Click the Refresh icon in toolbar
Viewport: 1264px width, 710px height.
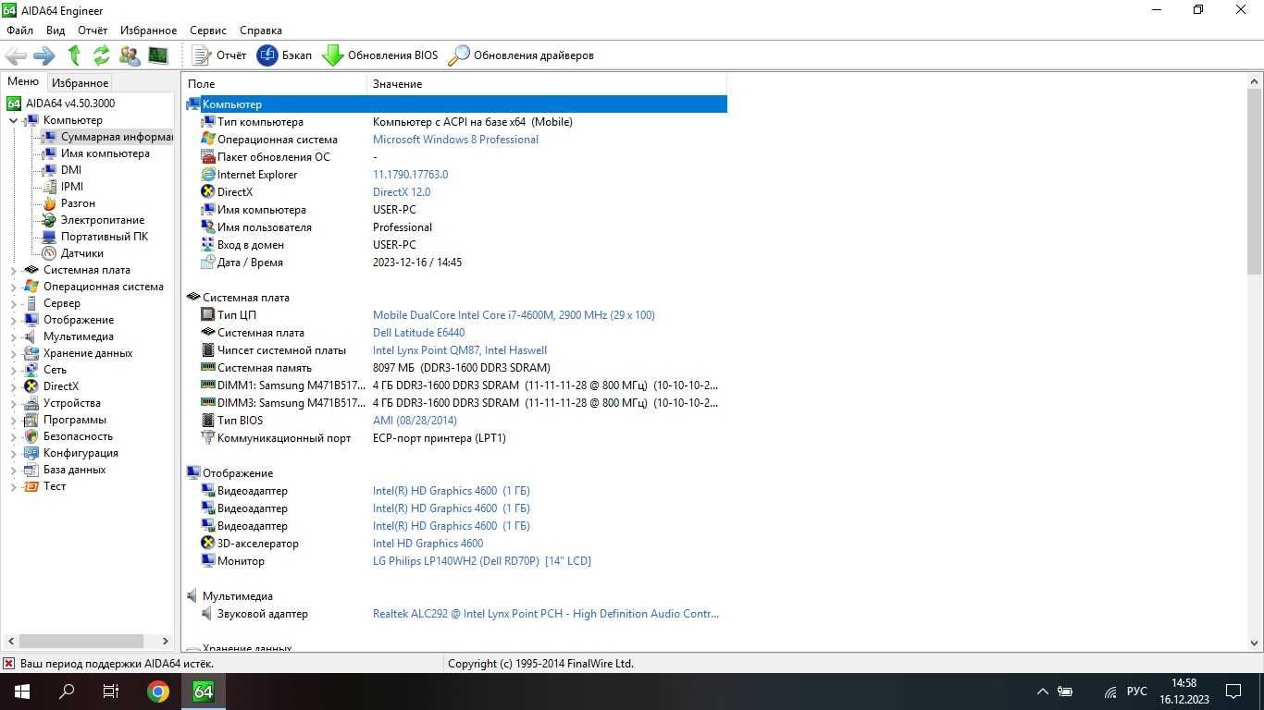tap(102, 55)
